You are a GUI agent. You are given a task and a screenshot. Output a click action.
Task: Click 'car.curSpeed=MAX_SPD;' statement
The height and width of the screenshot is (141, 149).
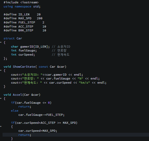point(38,131)
